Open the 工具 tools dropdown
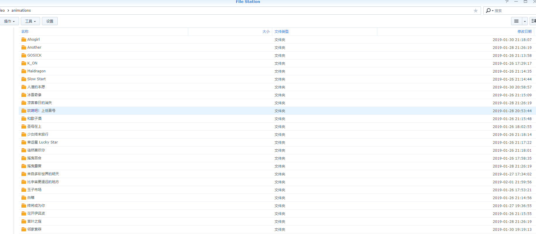 click(x=30, y=21)
